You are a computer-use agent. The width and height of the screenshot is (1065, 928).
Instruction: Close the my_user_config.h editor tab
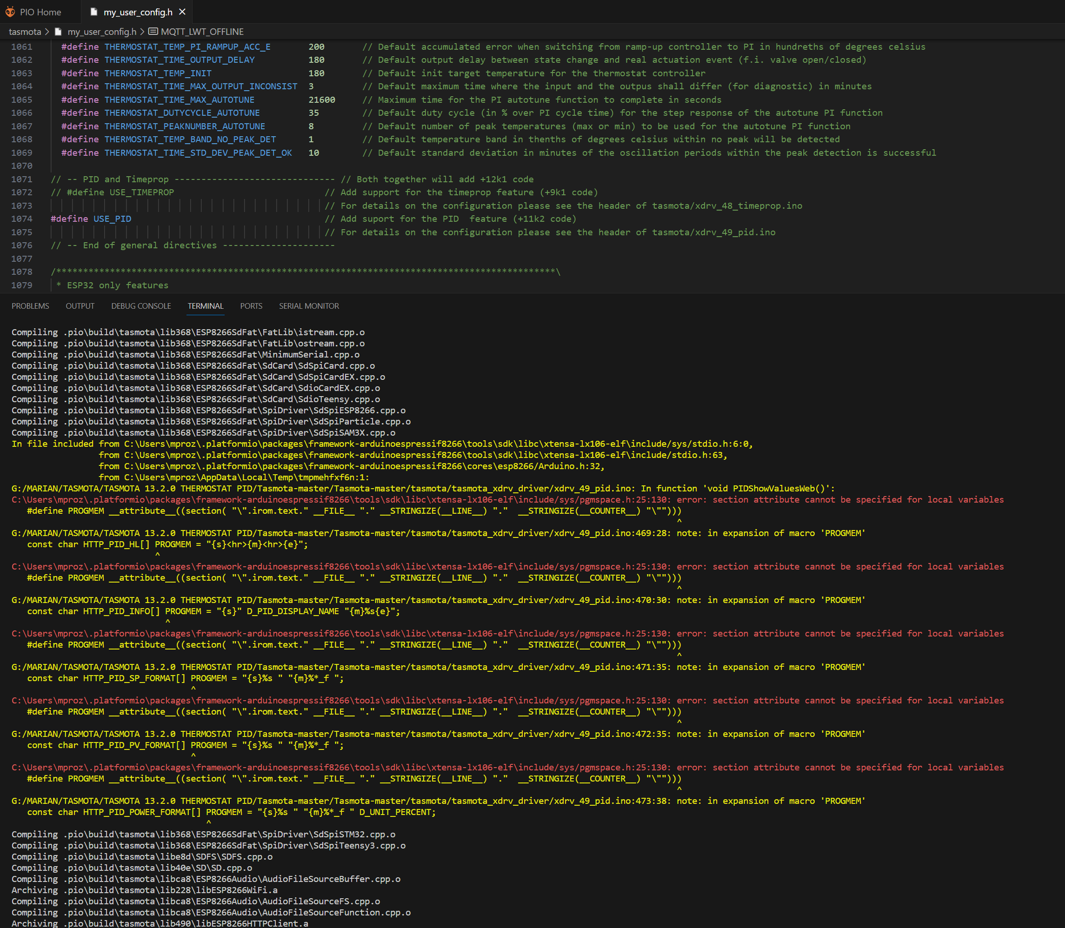pos(181,12)
